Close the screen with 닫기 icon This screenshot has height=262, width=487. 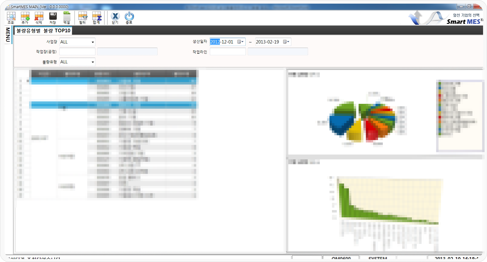(x=115, y=18)
